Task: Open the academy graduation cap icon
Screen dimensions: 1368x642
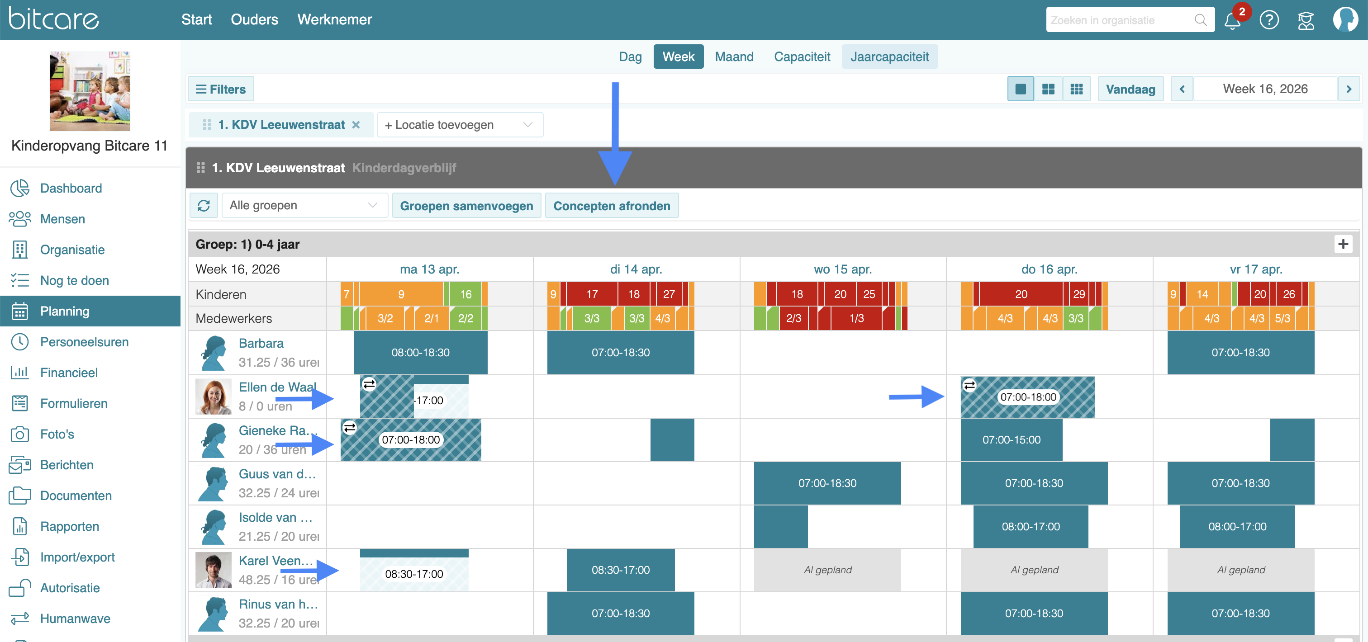Action: coord(1306,20)
